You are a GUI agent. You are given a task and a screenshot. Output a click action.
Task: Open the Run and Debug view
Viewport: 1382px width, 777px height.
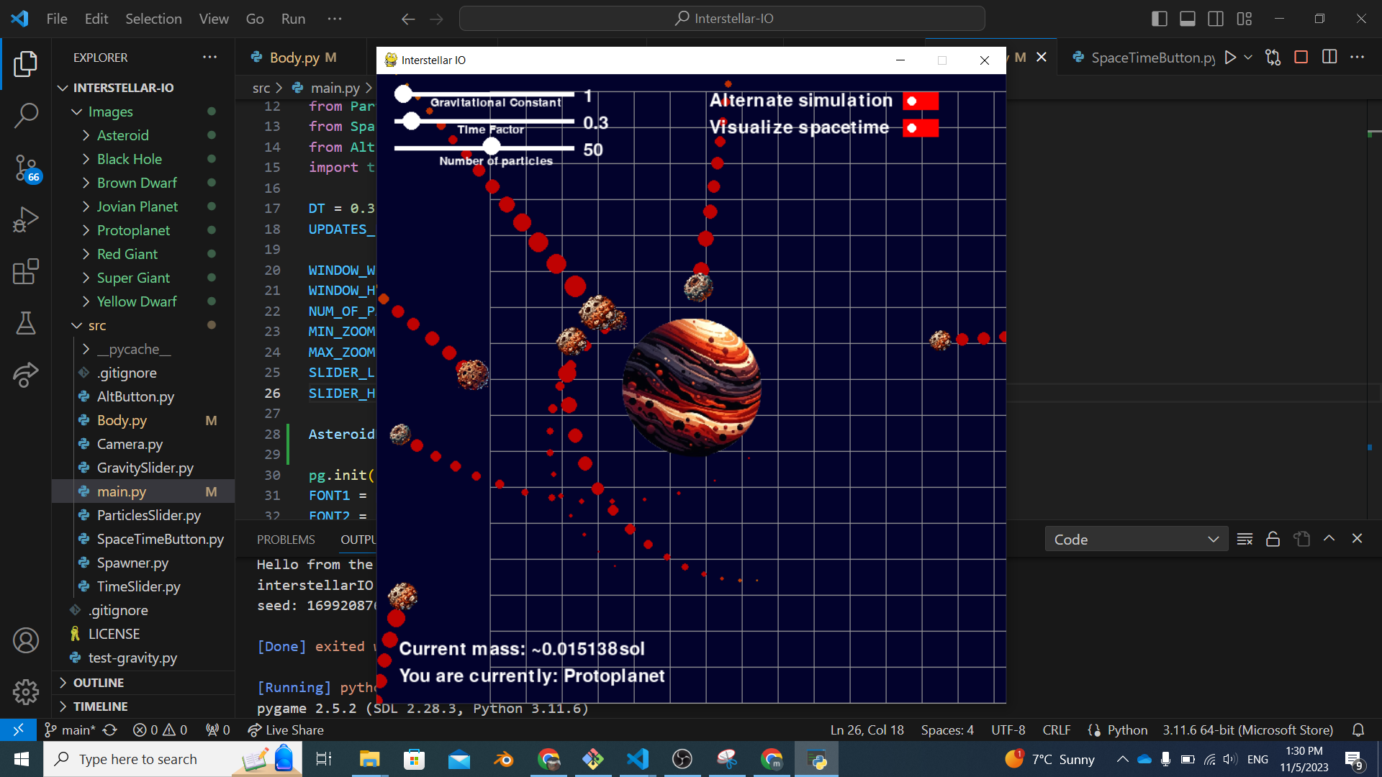coord(26,219)
